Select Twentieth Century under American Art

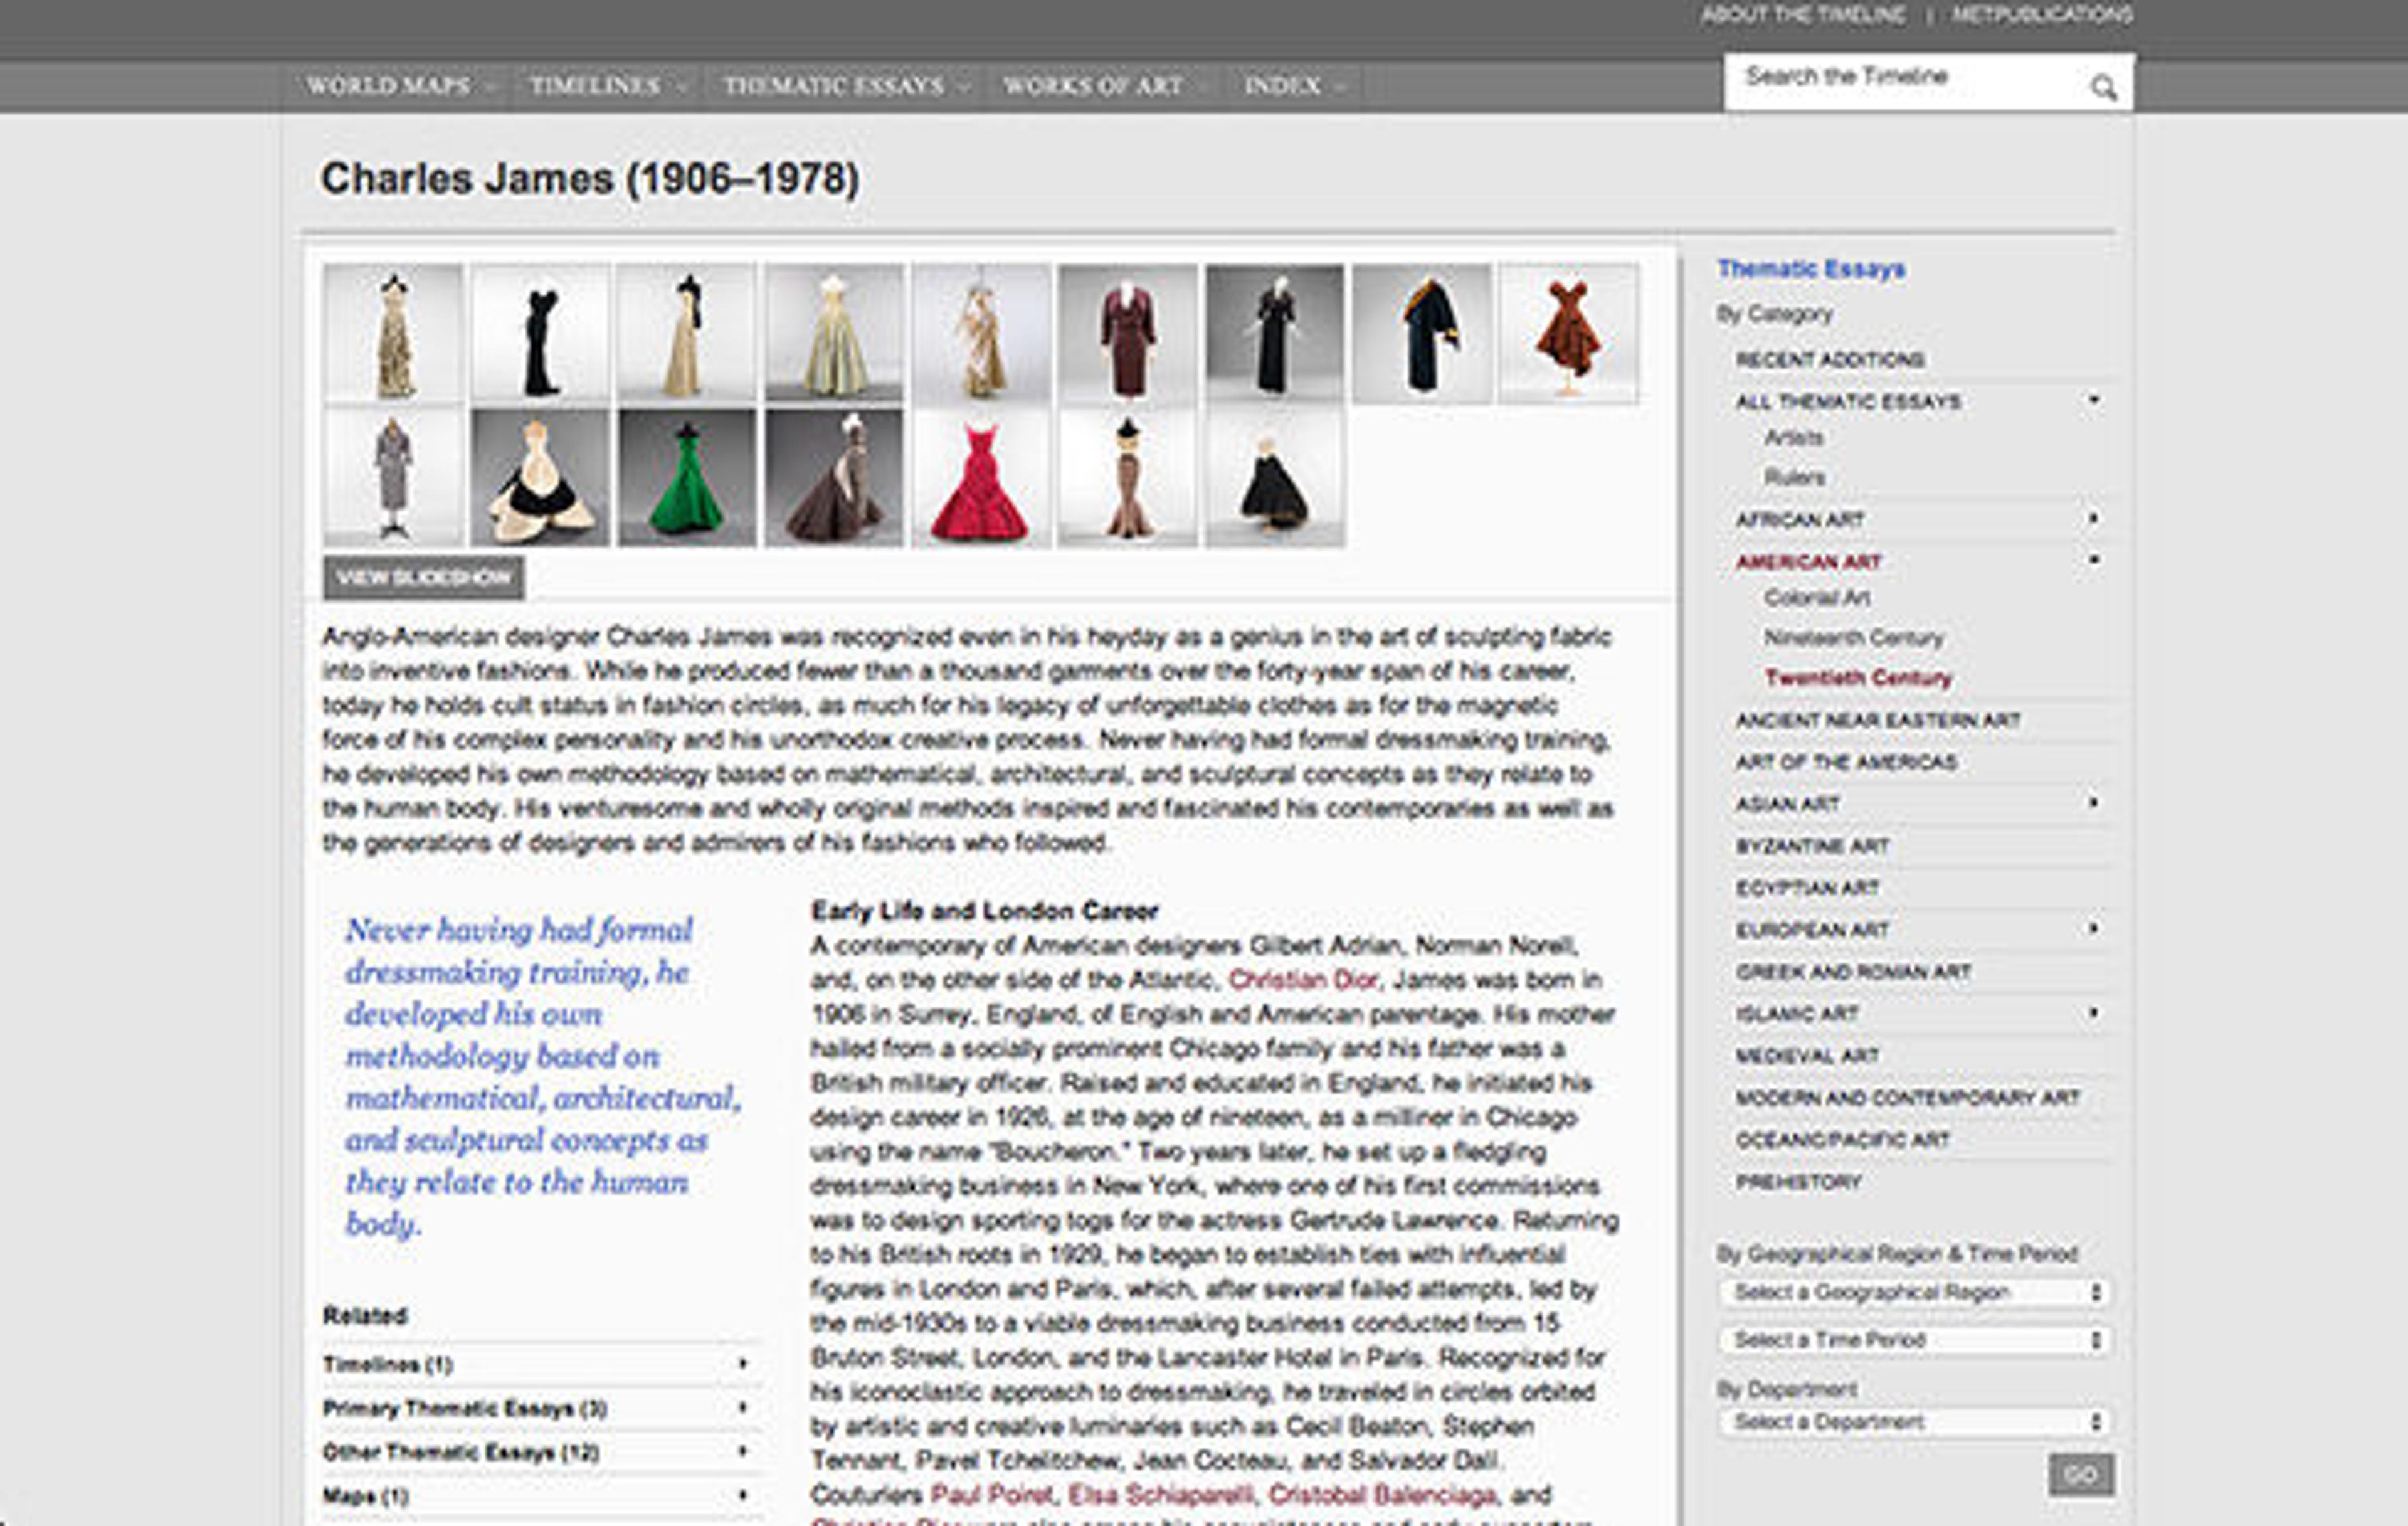(x=1857, y=678)
